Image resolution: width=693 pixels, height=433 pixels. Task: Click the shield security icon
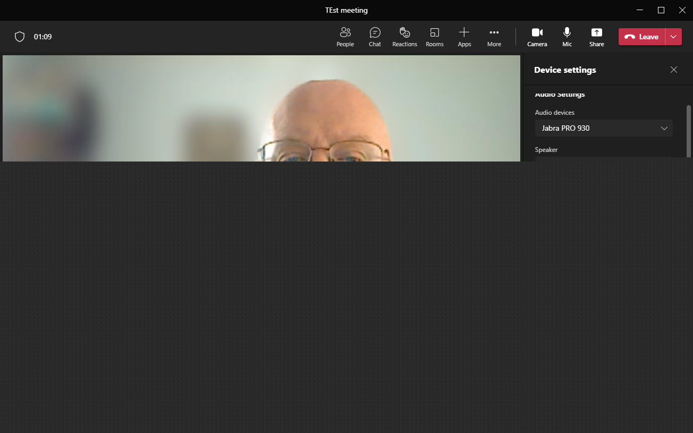[x=20, y=37]
